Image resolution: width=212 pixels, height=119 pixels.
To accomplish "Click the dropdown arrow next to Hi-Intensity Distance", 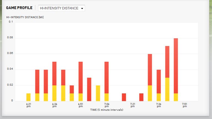I will tap(82, 9).
